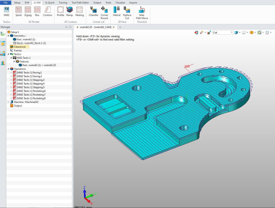Collapse the Geometry tree node
Image resolution: width=275 pixels, height=208 pixels.
pos(8,36)
